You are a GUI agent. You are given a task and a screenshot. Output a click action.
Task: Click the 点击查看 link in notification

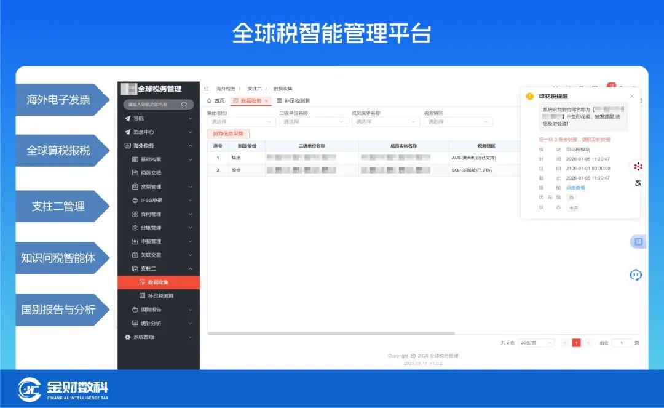coord(575,187)
